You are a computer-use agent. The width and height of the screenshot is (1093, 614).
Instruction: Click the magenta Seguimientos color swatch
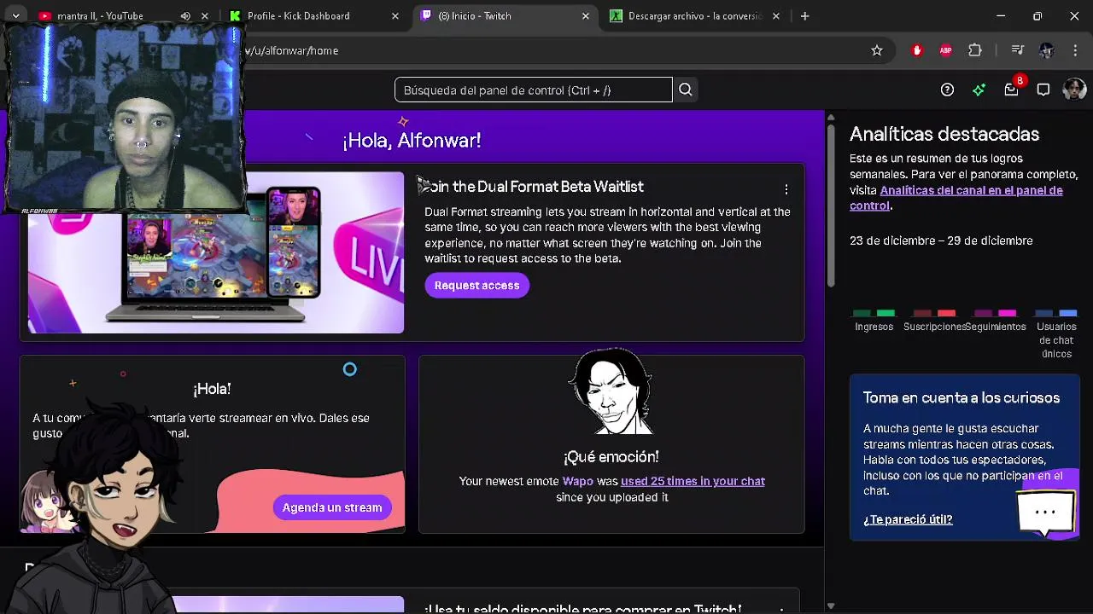(x=1008, y=313)
